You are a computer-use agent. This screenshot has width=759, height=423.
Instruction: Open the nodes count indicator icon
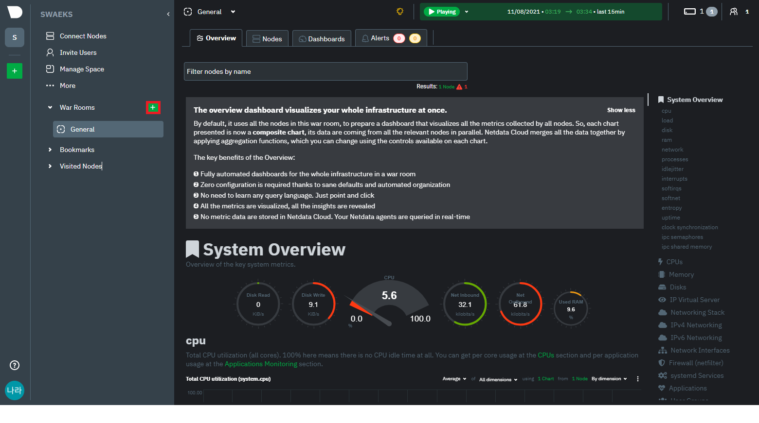click(x=690, y=12)
